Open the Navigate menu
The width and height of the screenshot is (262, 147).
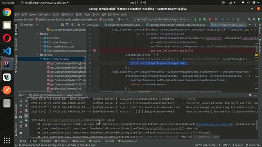click(x=44, y=14)
